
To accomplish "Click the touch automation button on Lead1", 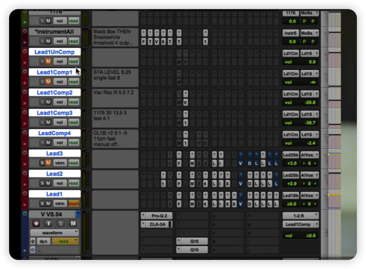I will point(74,204).
